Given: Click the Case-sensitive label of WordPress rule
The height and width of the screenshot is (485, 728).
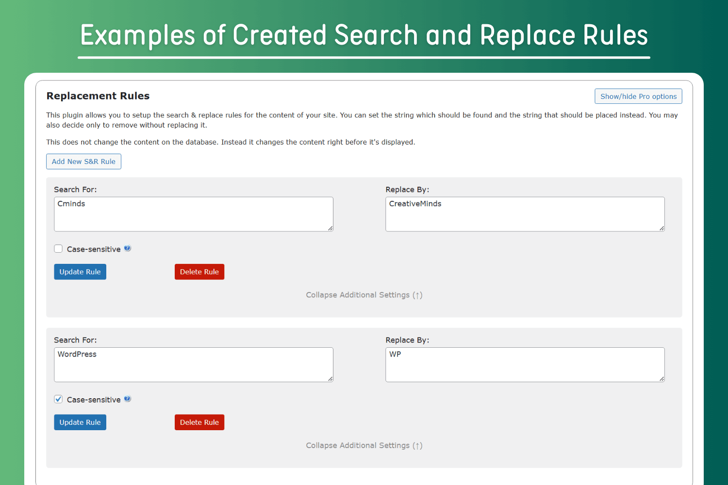Looking at the screenshot, I should pos(94,399).
